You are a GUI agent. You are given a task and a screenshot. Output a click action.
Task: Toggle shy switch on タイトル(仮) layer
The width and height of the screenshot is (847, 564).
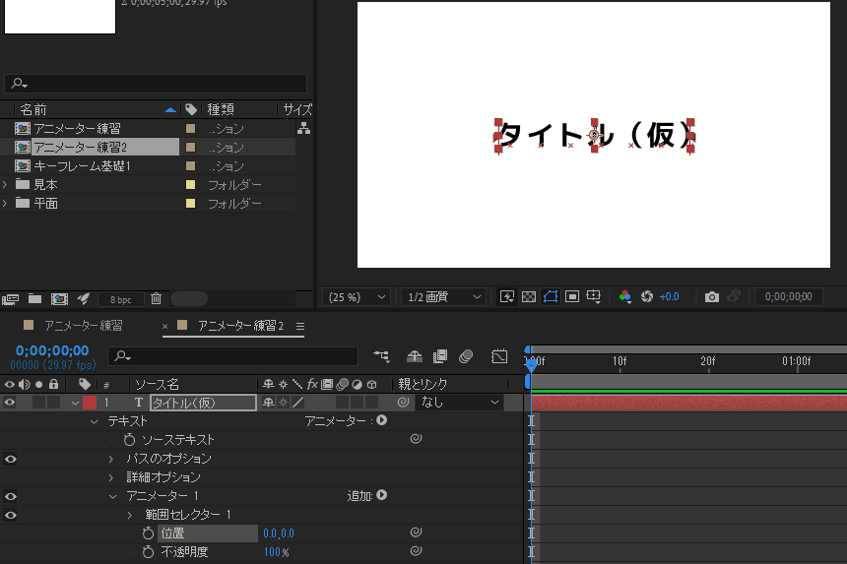[x=268, y=403]
